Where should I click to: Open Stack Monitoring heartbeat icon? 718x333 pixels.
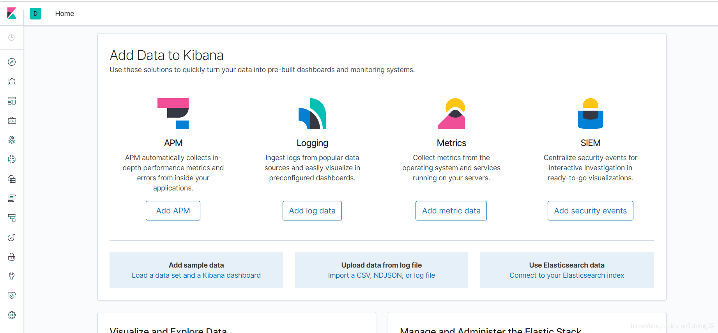coord(12,296)
